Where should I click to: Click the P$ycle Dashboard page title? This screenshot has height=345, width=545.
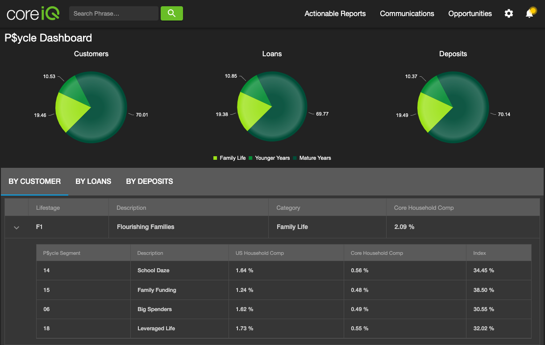tap(48, 38)
